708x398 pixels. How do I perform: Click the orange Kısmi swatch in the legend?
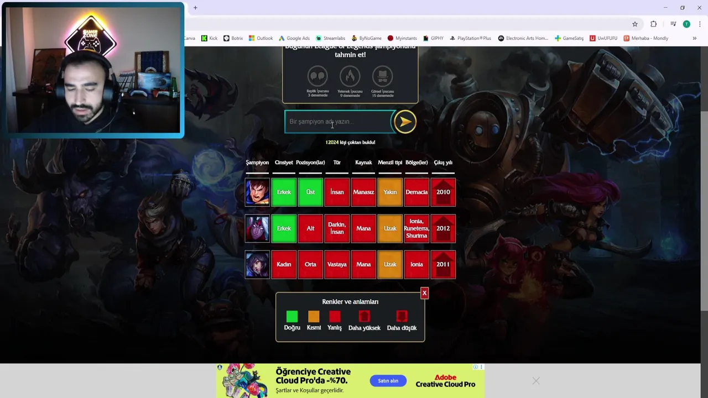(314, 316)
